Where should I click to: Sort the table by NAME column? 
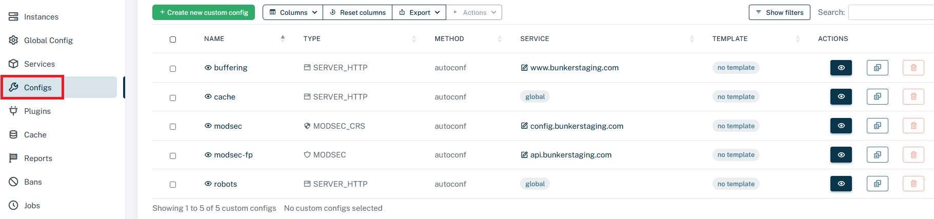point(214,39)
